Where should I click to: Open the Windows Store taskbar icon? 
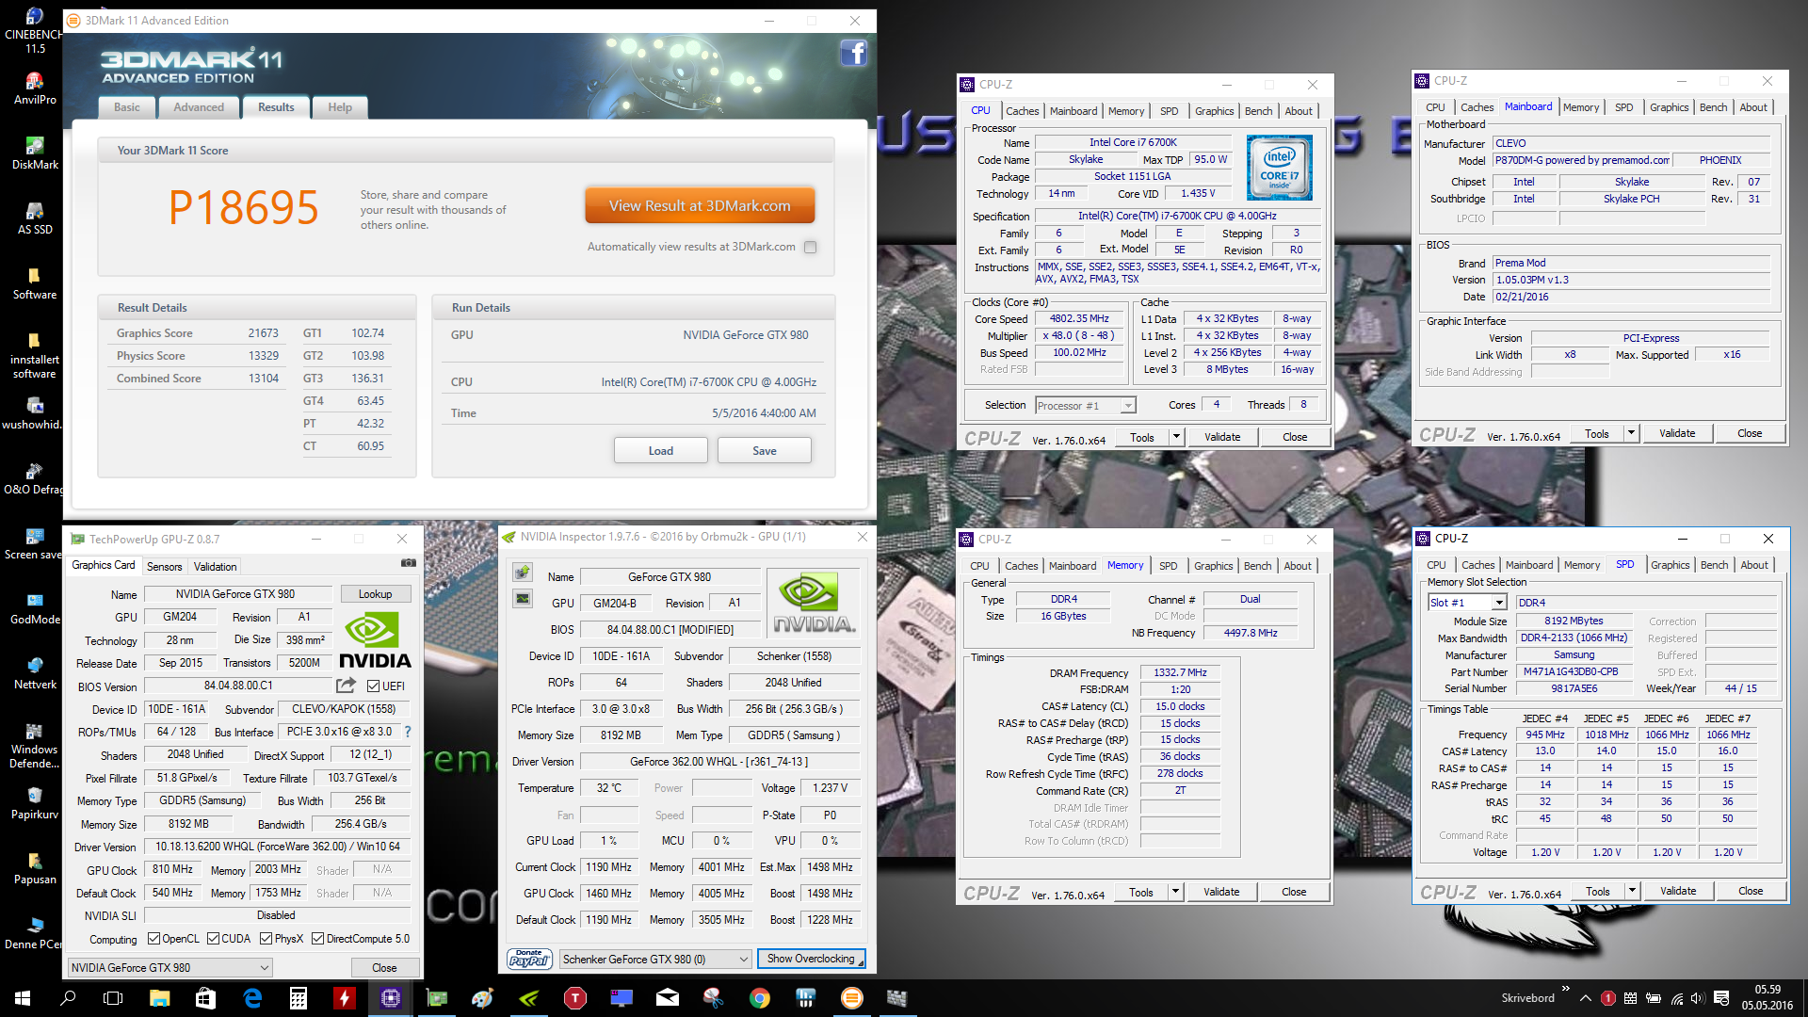click(x=206, y=998)
